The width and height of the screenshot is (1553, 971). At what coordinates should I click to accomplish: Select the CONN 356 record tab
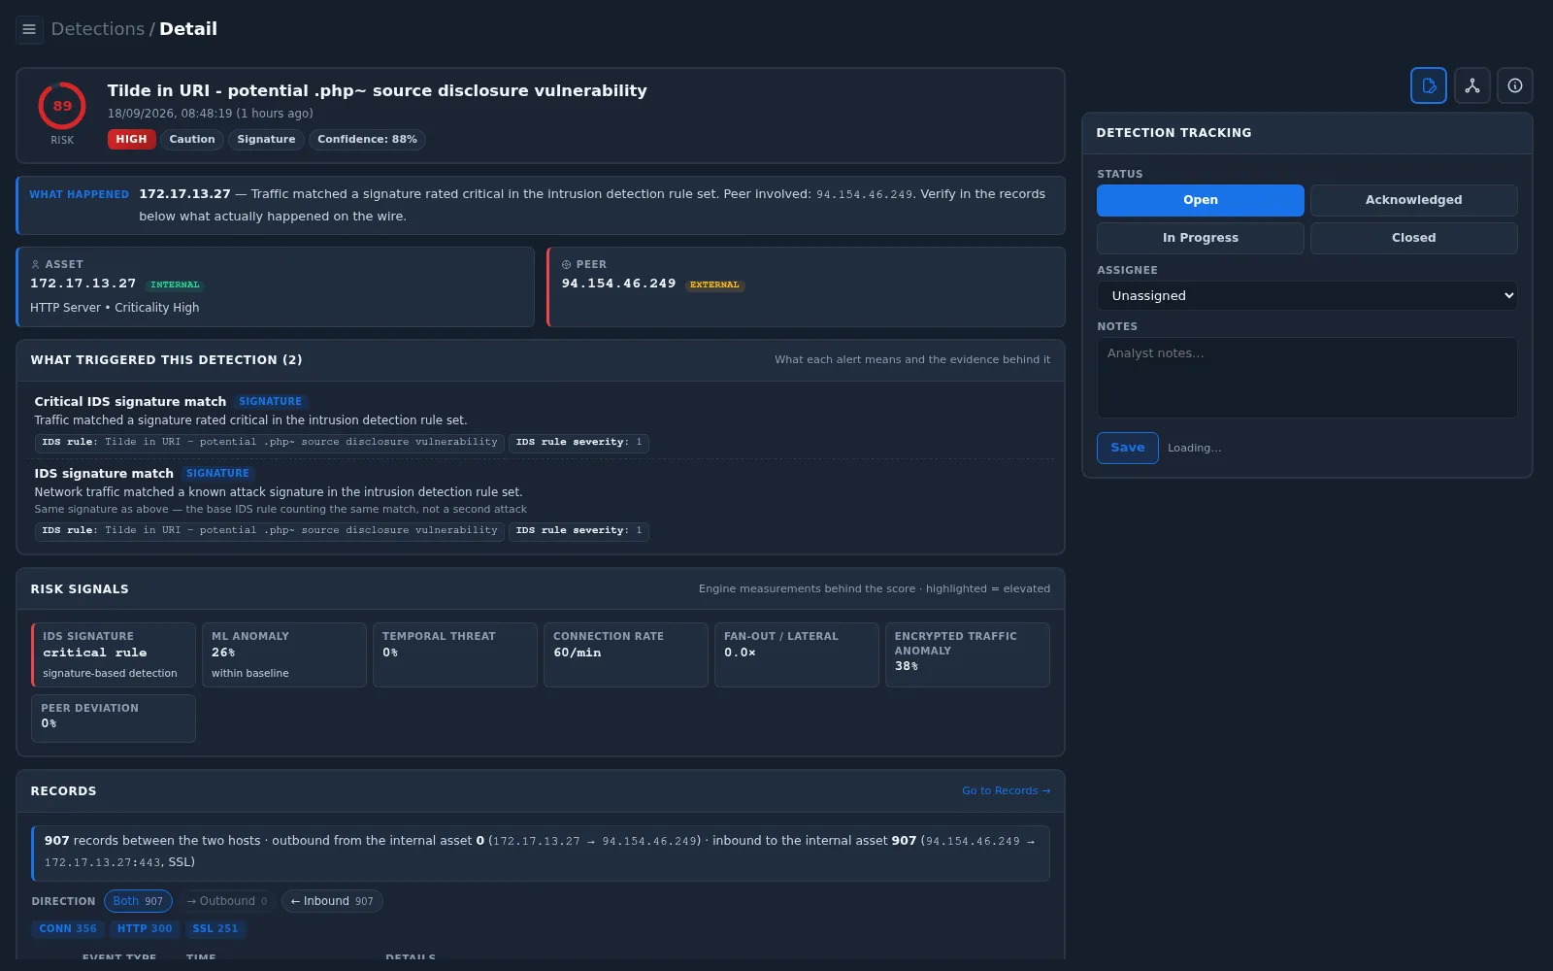(68, 929)
